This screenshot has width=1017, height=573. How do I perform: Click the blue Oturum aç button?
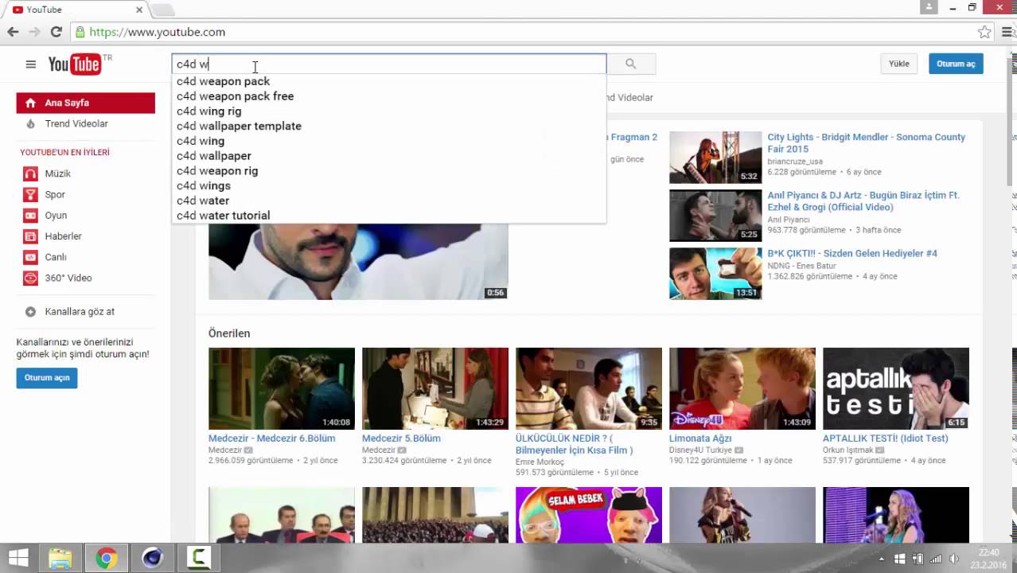[x=956, y=64]
